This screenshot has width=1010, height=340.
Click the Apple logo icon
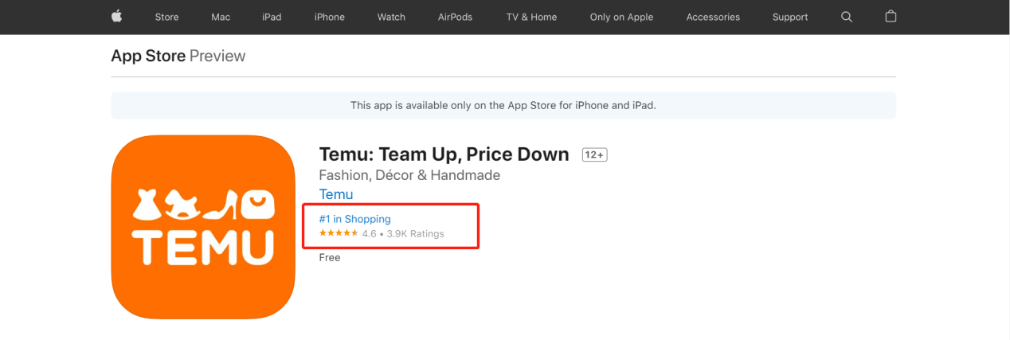point(117,17)
